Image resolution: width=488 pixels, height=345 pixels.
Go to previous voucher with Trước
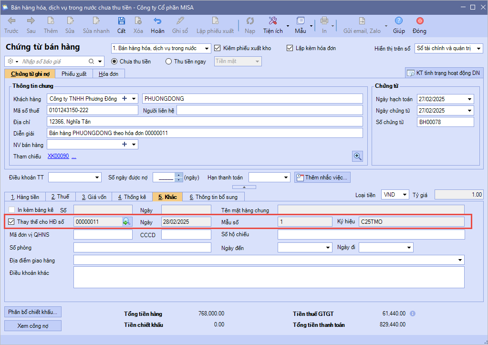click(11, 21)
